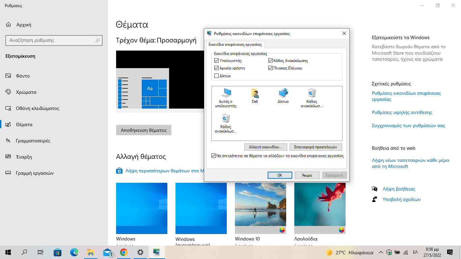Go to Οθόνη κλειδώματος in the sidebar
The width and height of the screenshot is (461, 259).
pyautogui.click(x=37, y=108)
